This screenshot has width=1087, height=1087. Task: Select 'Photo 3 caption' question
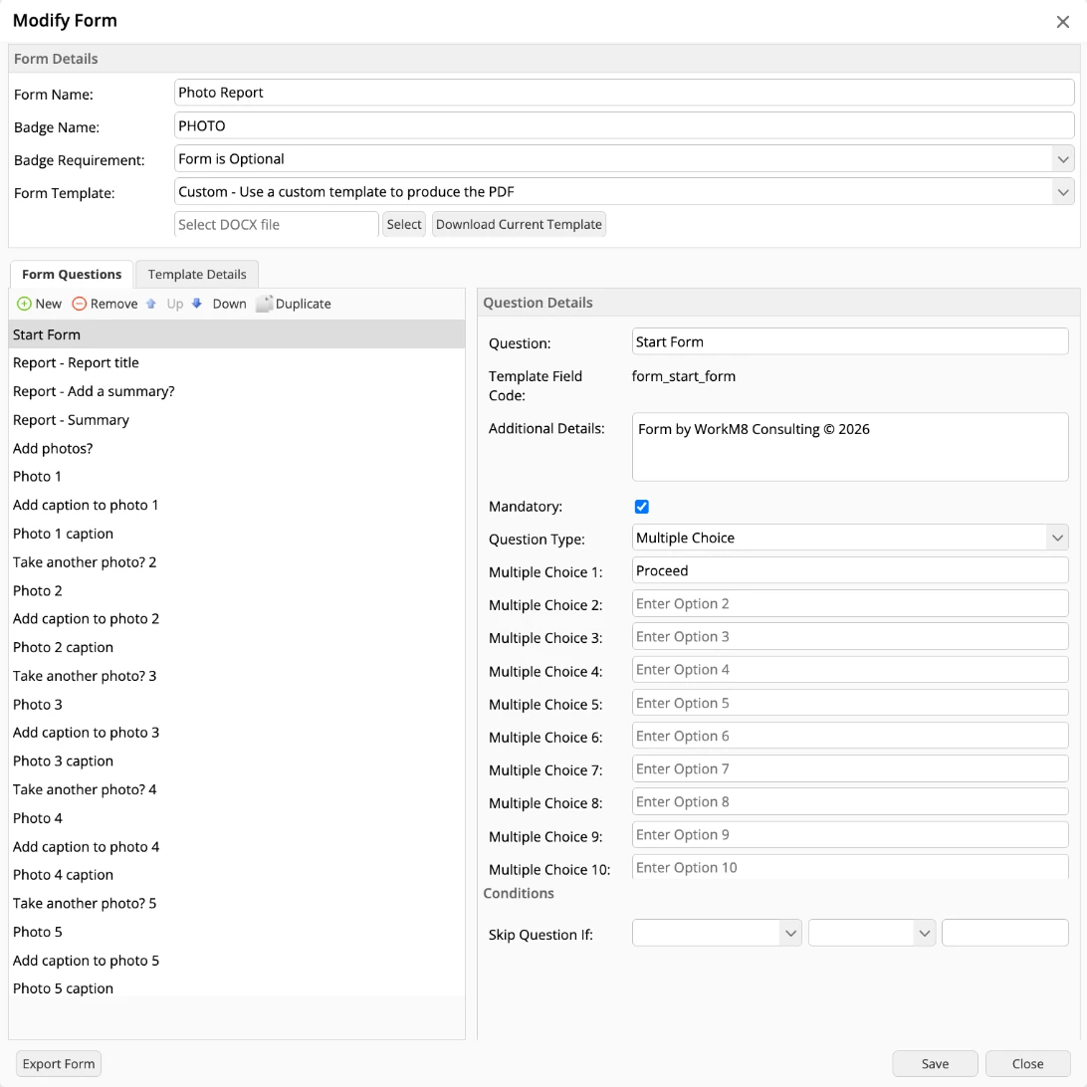pos(236,761)
